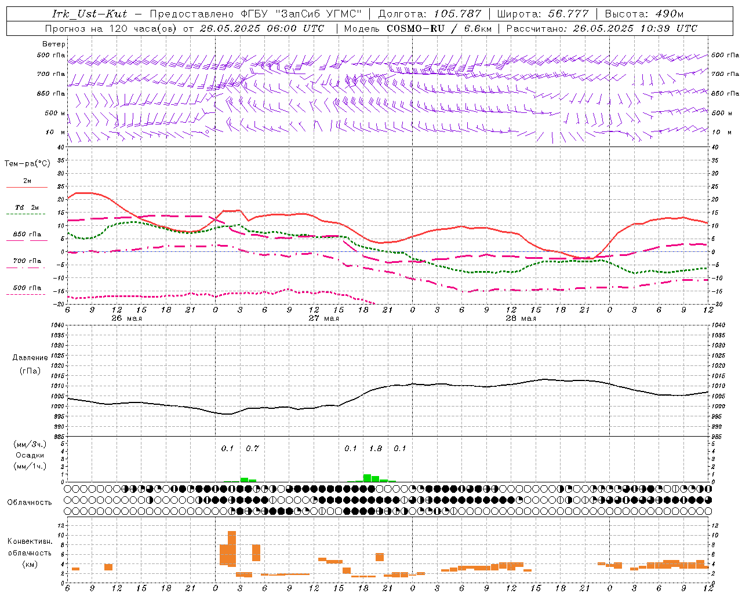
Task: Click the Рассчитано: 26.05.2025 10:39 UTC text
Action: (602, 28)
